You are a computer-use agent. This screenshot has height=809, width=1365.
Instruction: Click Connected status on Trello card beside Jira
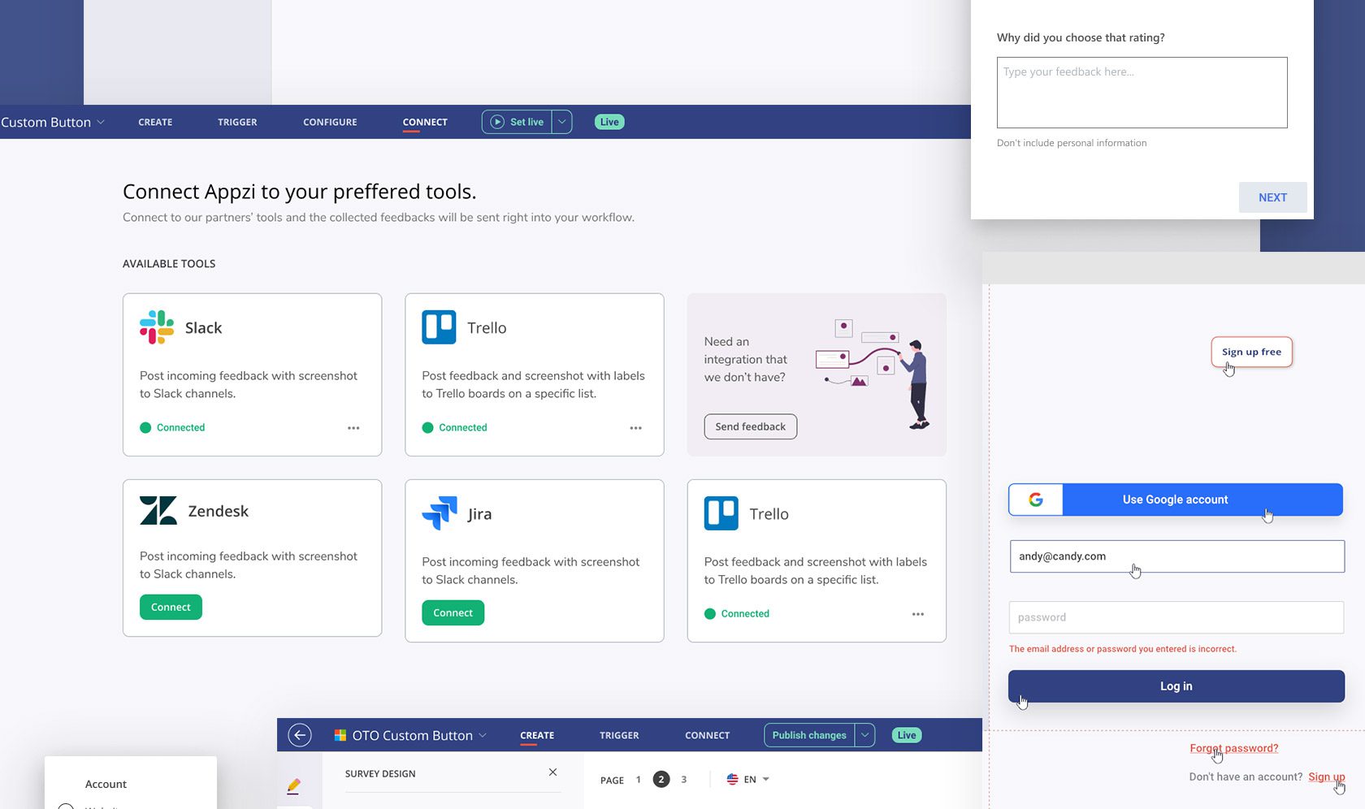pos(737,614)
